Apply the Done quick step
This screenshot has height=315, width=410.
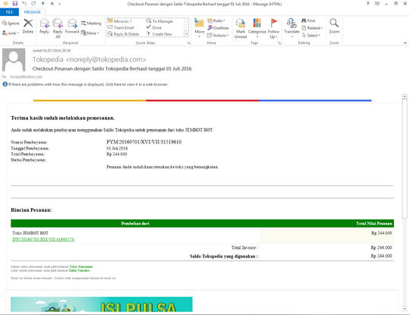click(154, 27)
